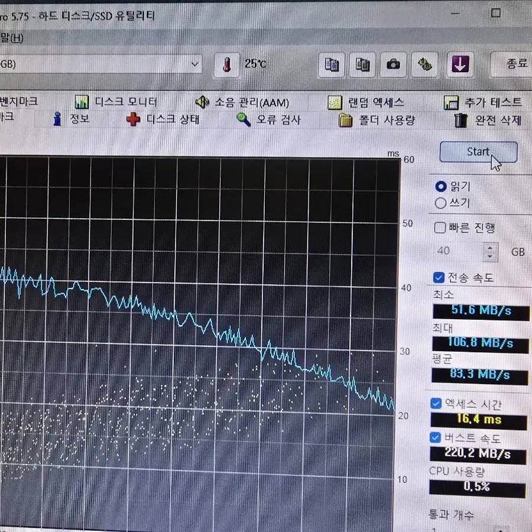The image size is (532, 532).
Task: Open the 도움말(H) help menu
Action: [x=11, y=38]
